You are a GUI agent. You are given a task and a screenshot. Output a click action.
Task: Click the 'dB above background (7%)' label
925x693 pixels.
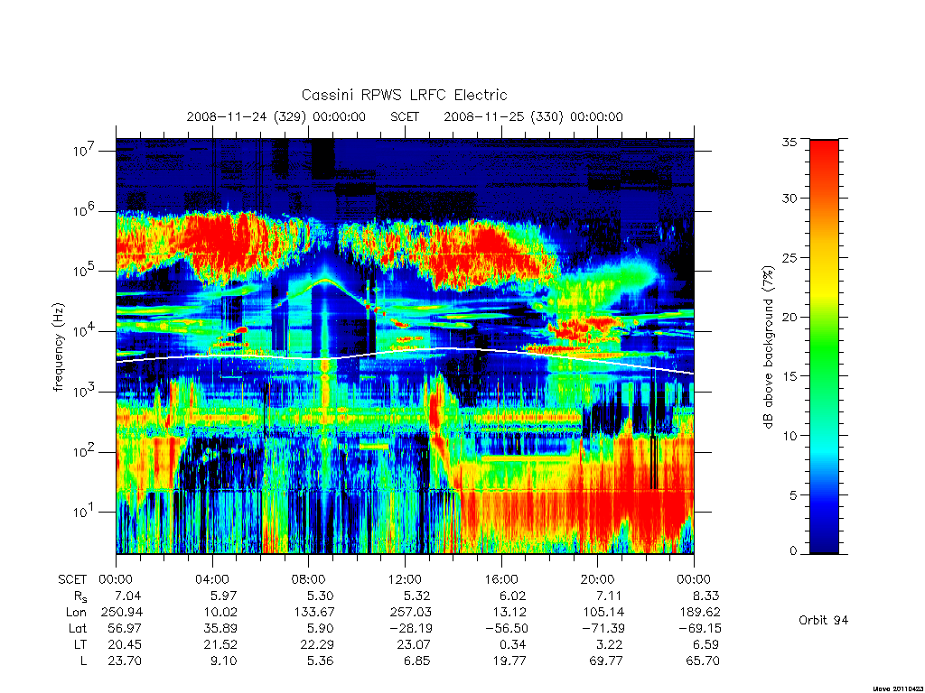point(768,346)
